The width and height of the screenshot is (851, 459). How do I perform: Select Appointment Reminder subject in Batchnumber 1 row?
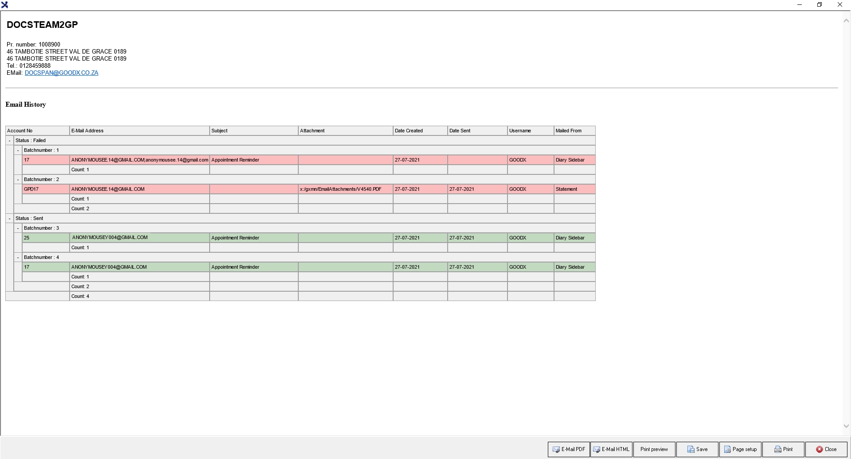coord(254,160)
